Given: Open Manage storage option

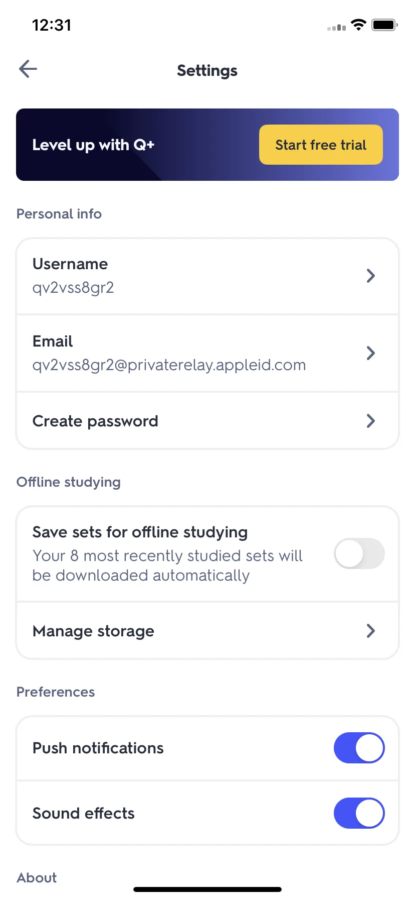Looking at the screenshot, I should [207, 631].
